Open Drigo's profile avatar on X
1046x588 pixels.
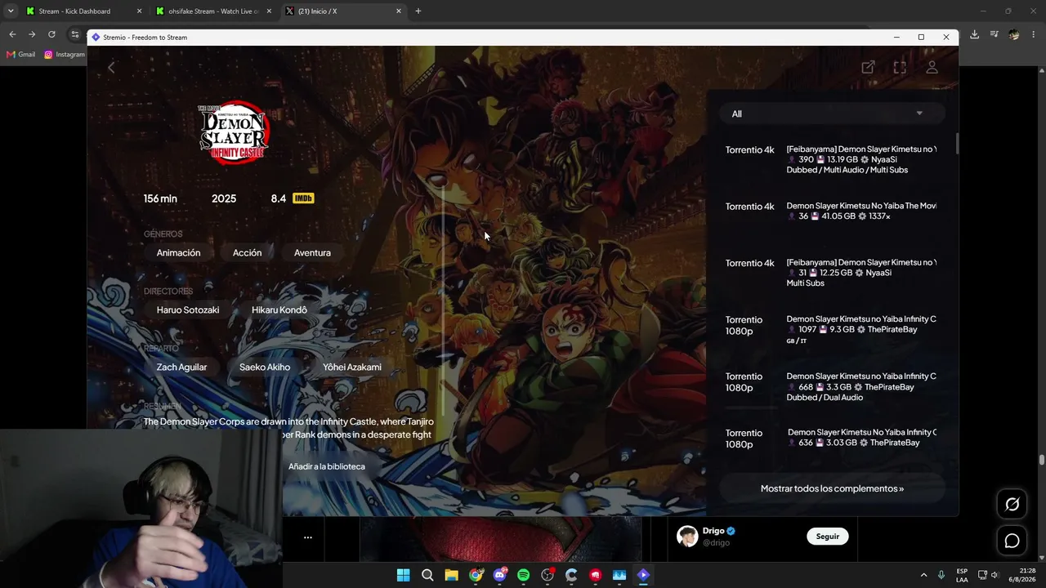(x=687, y=537)
